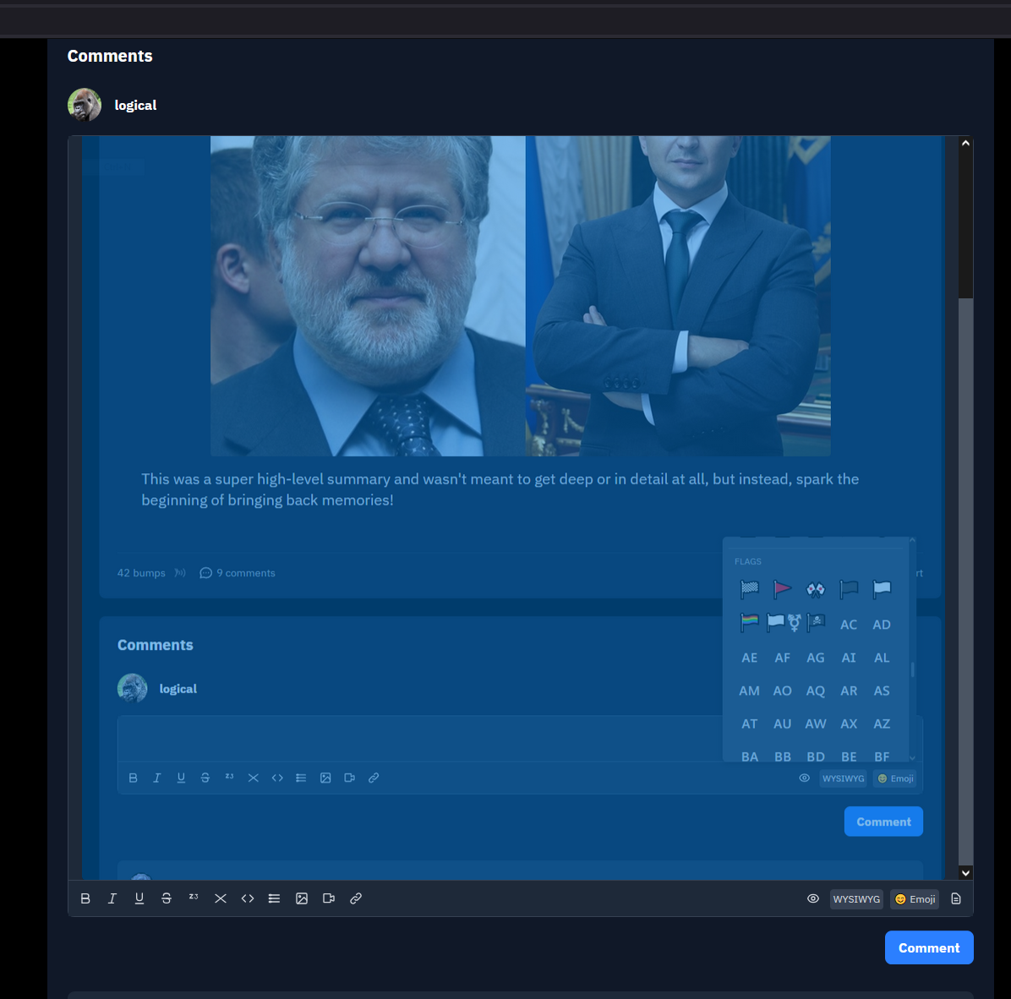Toggle Bold in the outer editor toolbar

coord(85,898)
